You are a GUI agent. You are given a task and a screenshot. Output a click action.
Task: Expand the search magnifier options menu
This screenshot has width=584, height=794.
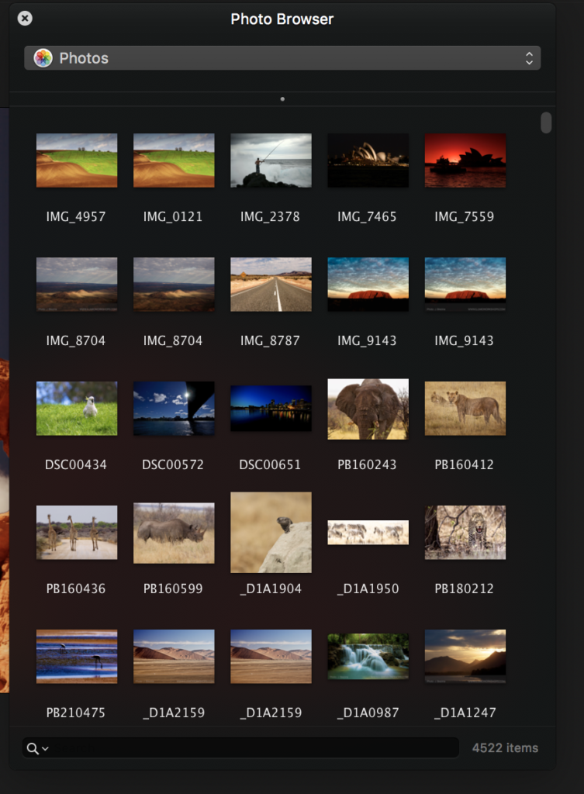point(37,748)
